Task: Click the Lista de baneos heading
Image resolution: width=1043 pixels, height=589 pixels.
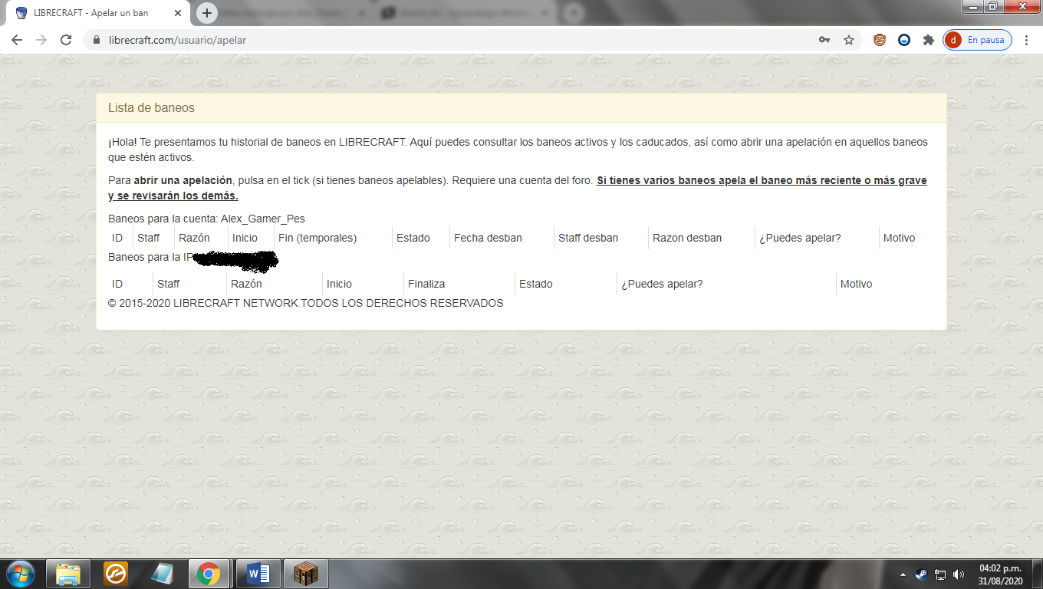Action: pyautogui.click(x=151, y=108)
